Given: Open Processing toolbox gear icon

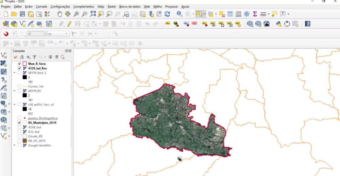Looking at the screenshot, I should click(x=247, y=14).
